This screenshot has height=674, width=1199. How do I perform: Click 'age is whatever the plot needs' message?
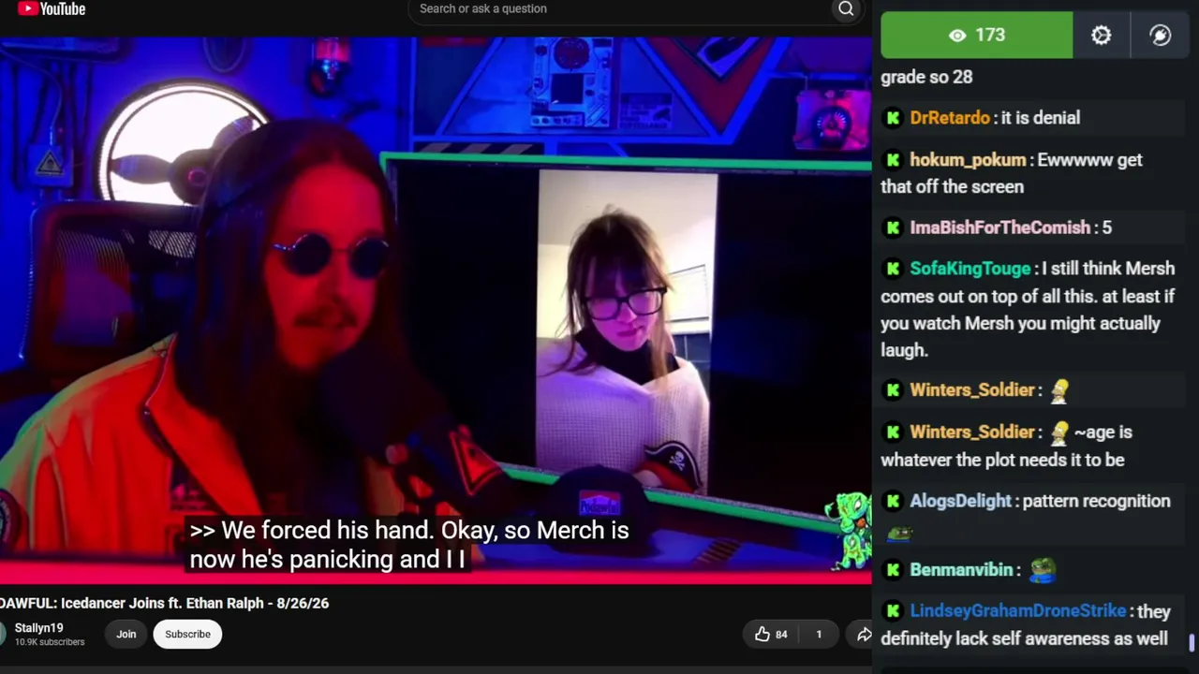tap(1007, 447)
